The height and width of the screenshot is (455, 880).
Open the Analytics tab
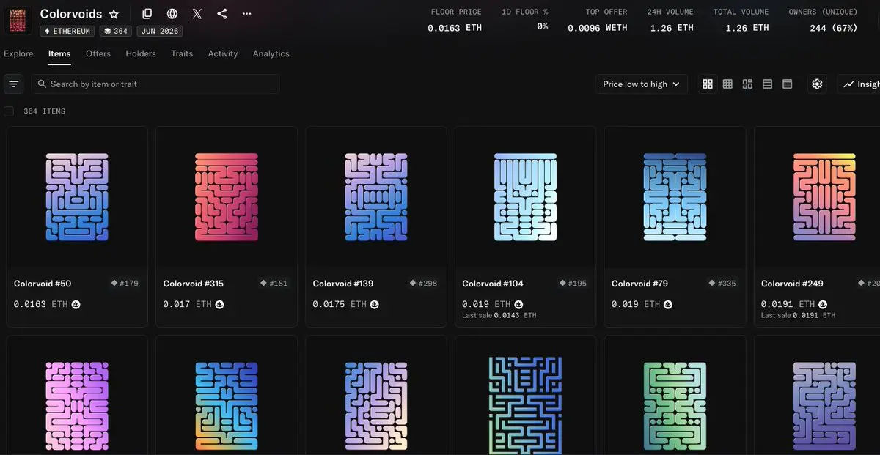click(x=271, y=53)
